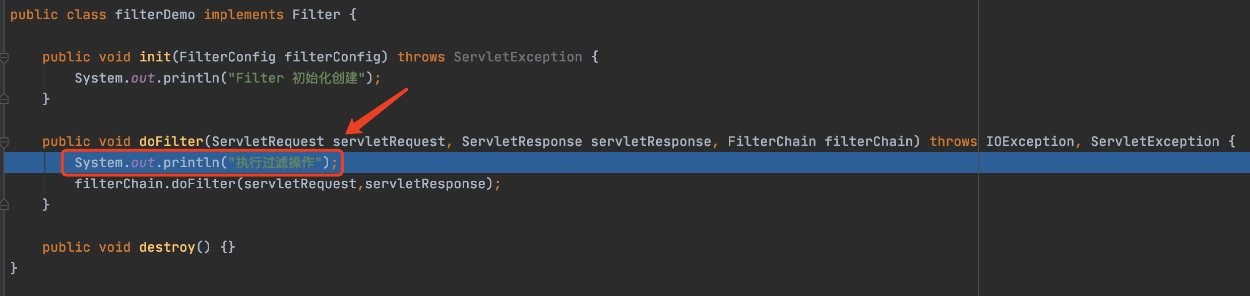
Task: Click the doFilter method declaration name
Action: (x=171, y=142)
